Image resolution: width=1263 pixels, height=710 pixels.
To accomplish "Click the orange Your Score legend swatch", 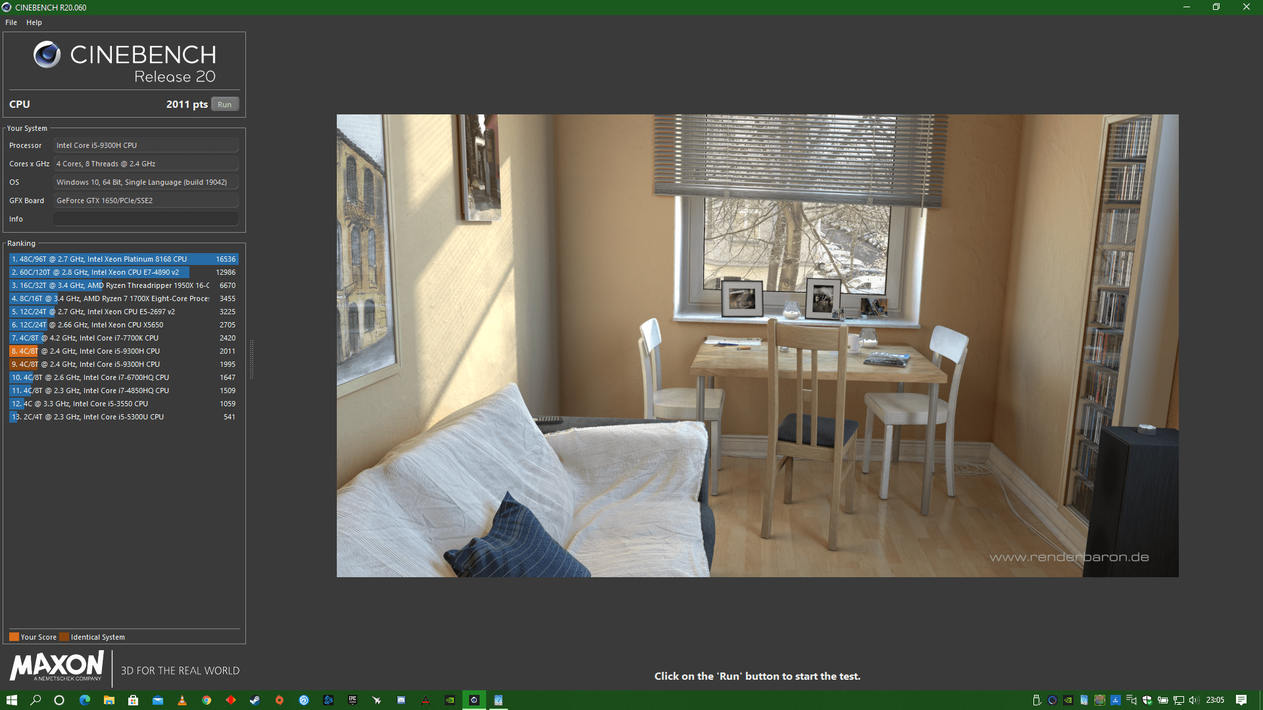I will click(14, 636).
